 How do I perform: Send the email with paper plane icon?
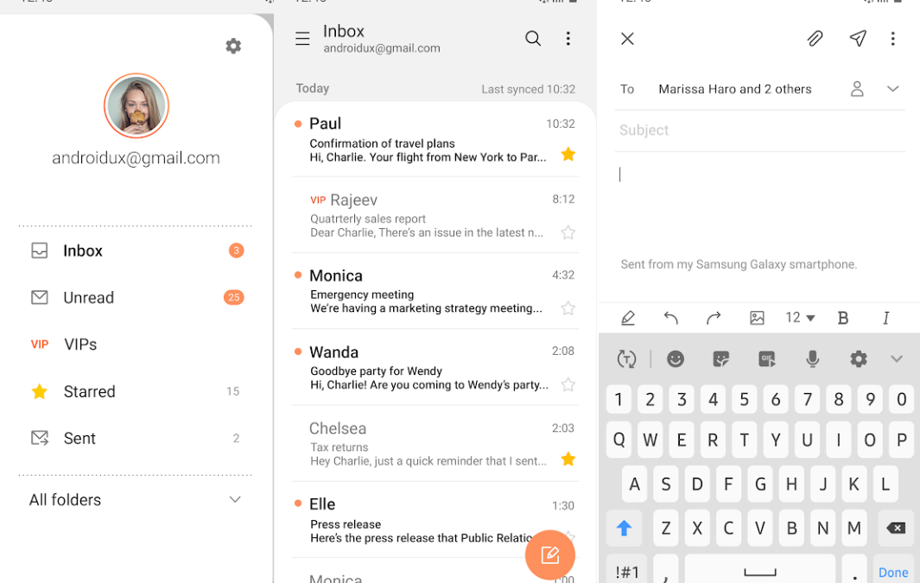point(858,39)
